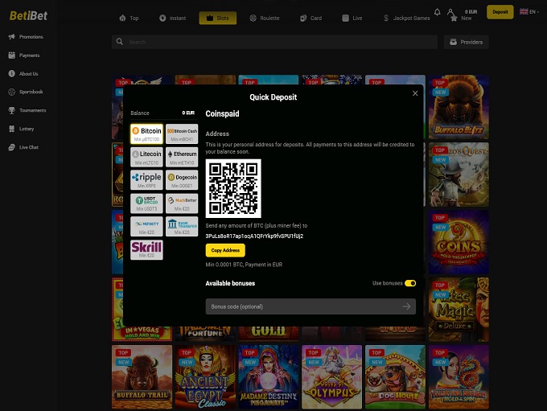Select Bitcoin payment method
The width and height of the screenshot is (547, 411).
tap(146, 133)
